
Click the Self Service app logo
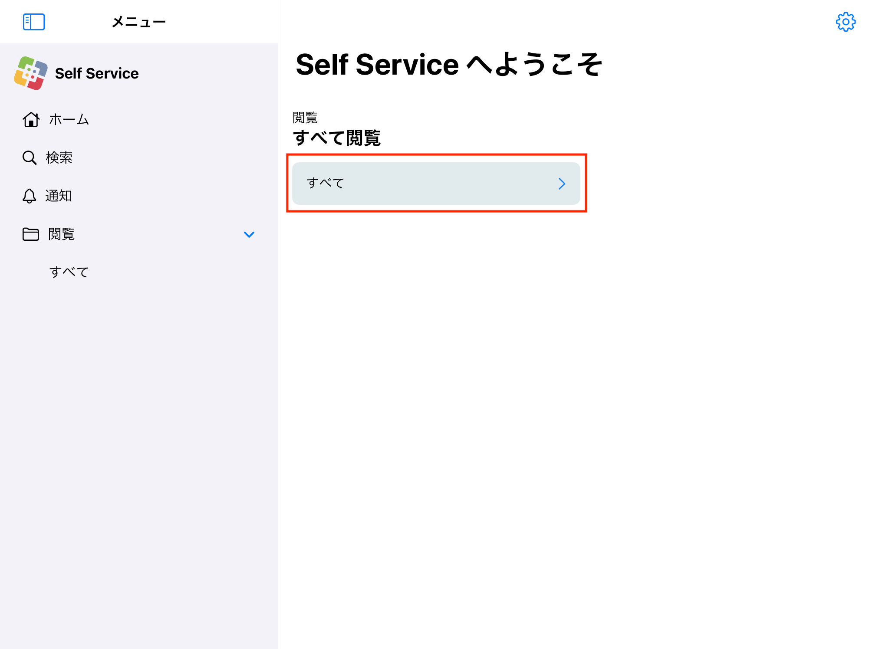click(31, 73)
